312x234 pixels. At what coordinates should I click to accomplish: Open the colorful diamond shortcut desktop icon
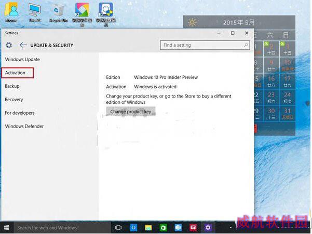pos(82,15)
